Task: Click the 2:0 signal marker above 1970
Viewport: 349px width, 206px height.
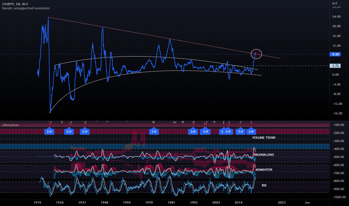Action: (154, 131)
